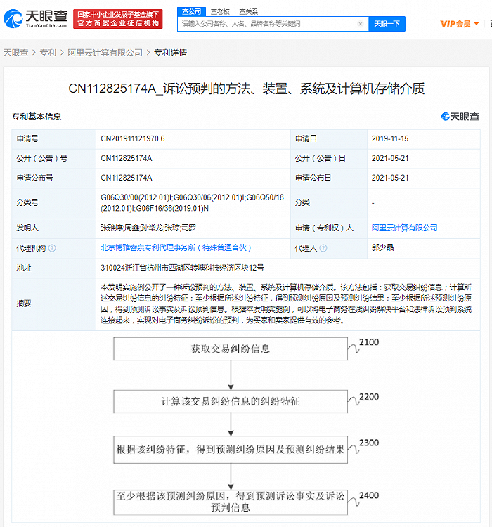
Task: Show help for 代理机构 question icon
Action: (52, 248)
